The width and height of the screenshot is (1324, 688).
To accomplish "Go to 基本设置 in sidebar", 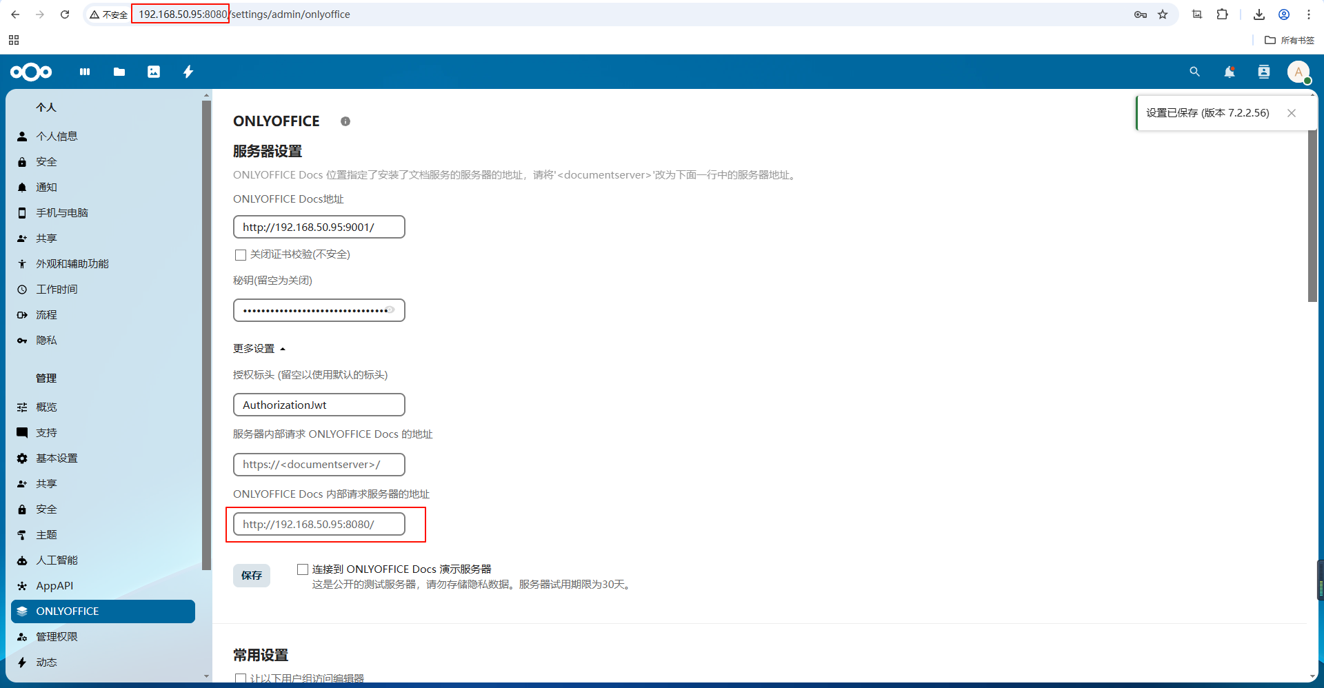I will [x=57, y=458].
